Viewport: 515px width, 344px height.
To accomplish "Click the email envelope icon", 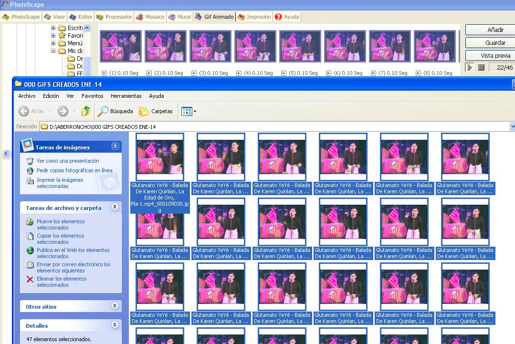I will [x=30, y=265].
